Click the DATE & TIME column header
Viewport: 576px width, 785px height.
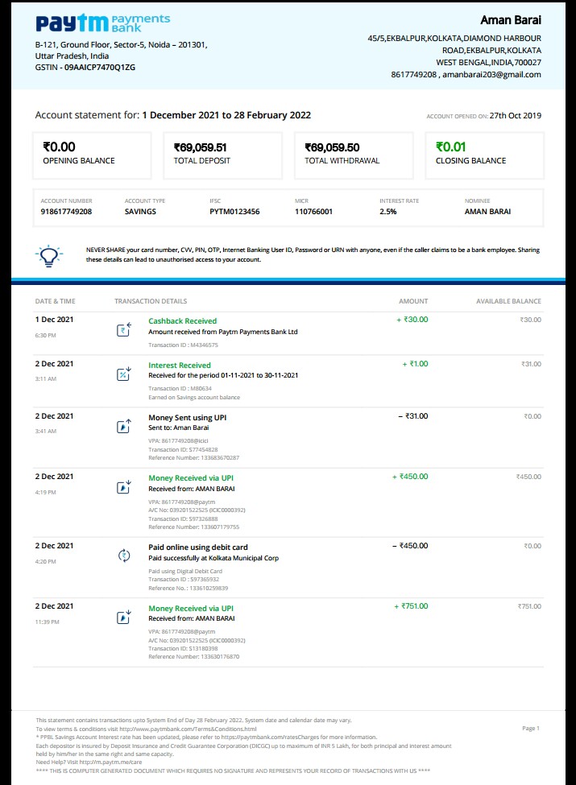55,301
